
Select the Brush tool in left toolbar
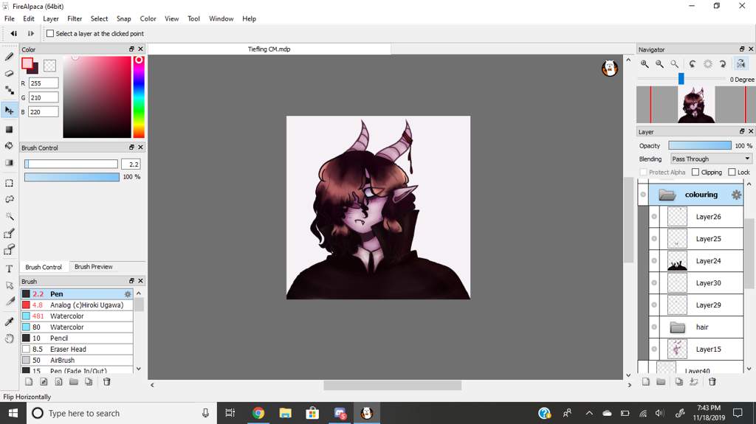click(x=9, y=56)
